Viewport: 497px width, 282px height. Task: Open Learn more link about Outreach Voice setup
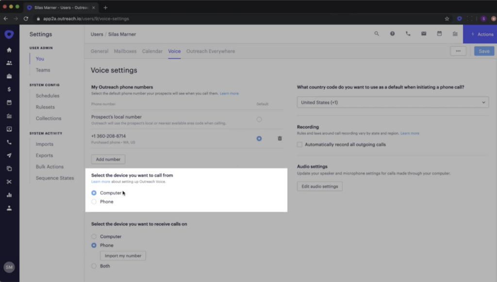point(100,182)
